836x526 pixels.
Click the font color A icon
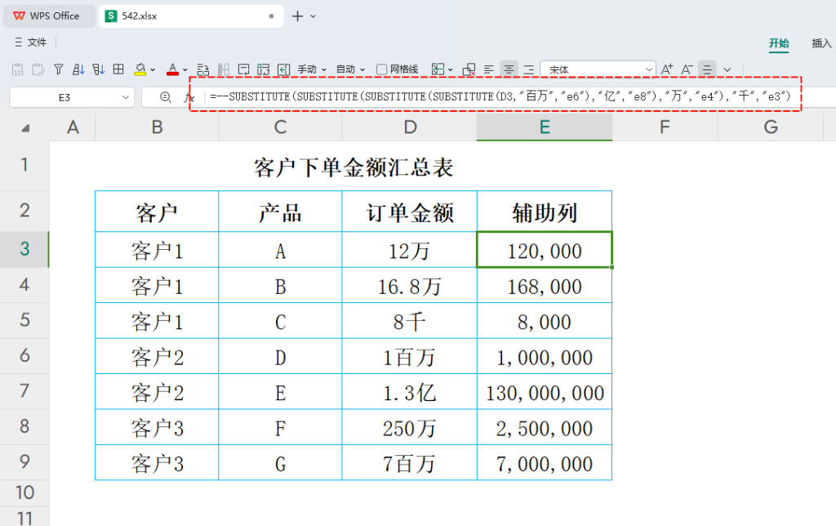[x=172, y=69]
